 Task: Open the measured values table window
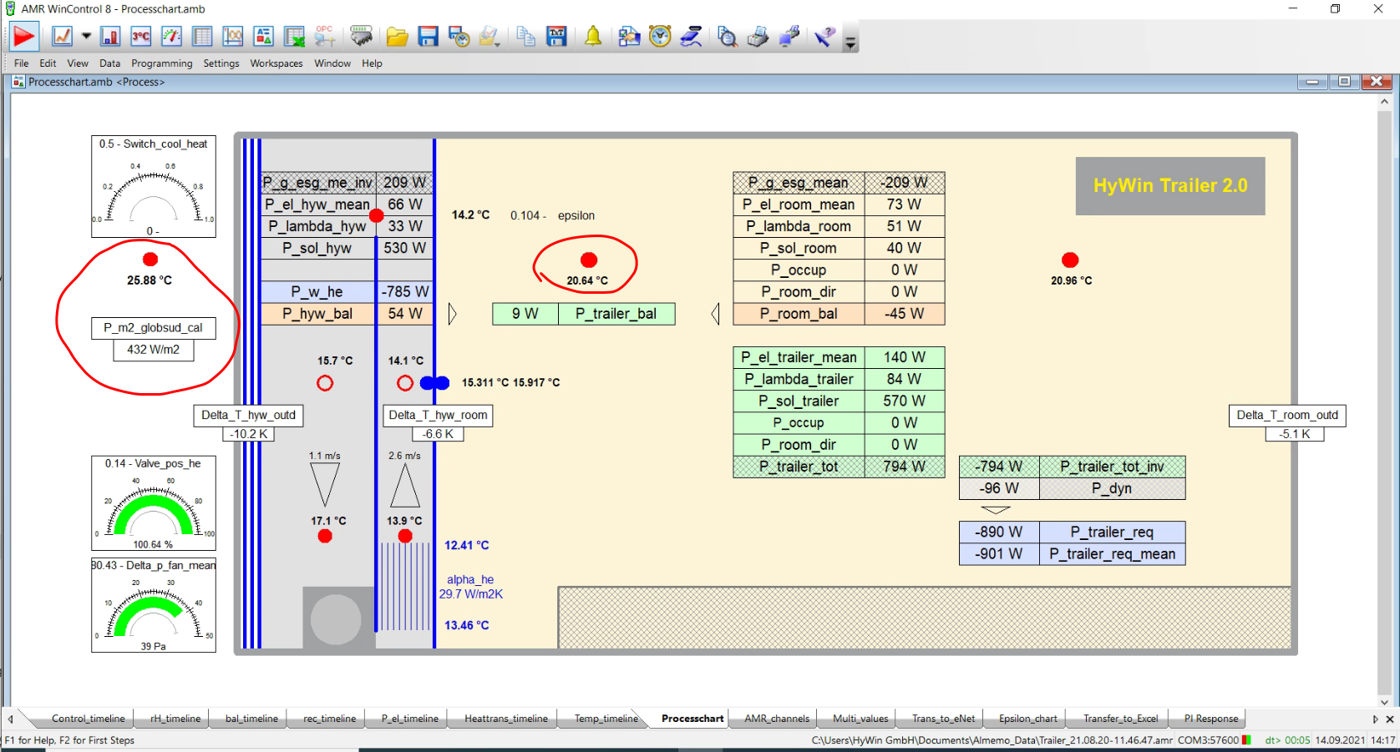pyautogui.click(x=202, y=36)
